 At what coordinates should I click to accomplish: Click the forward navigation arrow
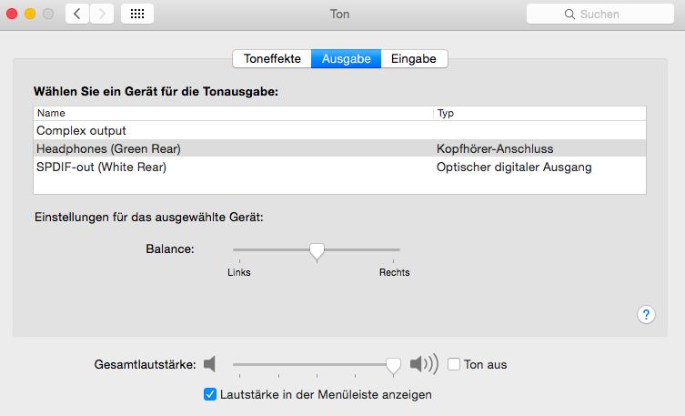(x=102, y=14)
